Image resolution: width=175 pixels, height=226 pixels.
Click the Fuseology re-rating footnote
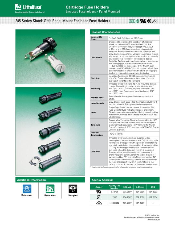click(x=121, y=167)
